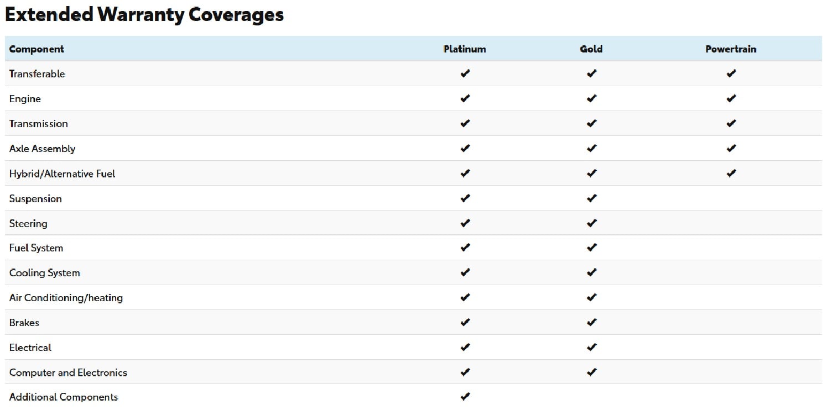Toggle the Transferable checkmark under Powertrain
The image size is (827, 410).
click(731, 73)
